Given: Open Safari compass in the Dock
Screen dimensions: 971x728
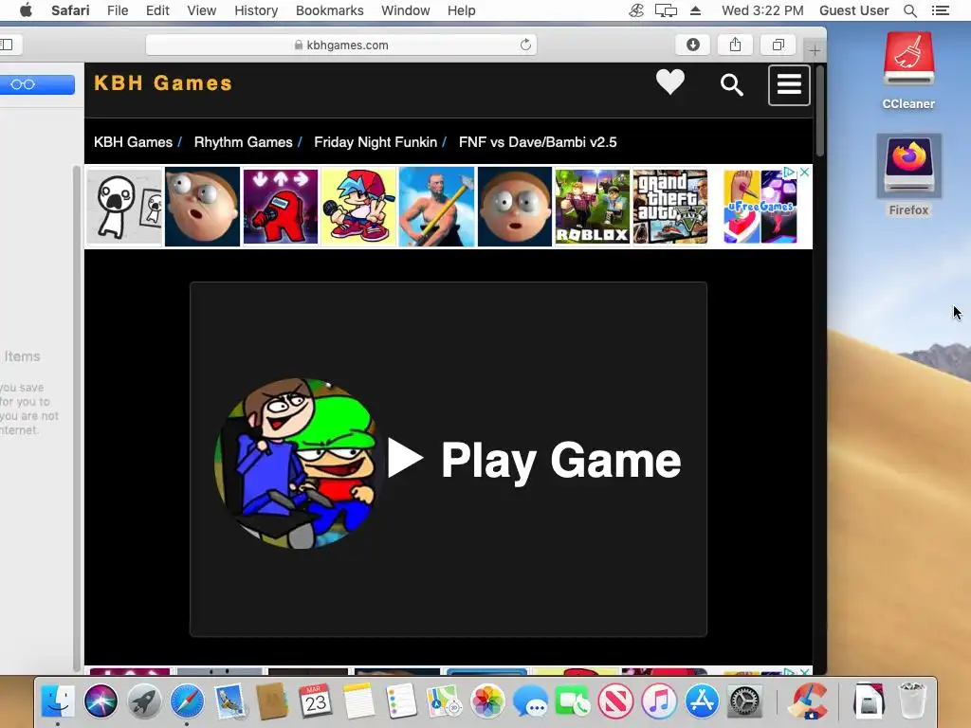Looking at the screenshot, I should click(x=187, y=701).
